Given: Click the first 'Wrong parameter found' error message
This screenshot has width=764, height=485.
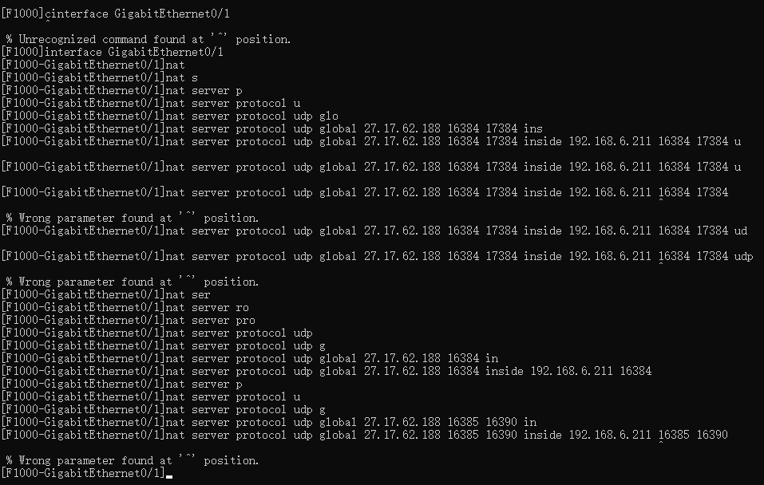Looking at the screenshot, I should 133,218.
